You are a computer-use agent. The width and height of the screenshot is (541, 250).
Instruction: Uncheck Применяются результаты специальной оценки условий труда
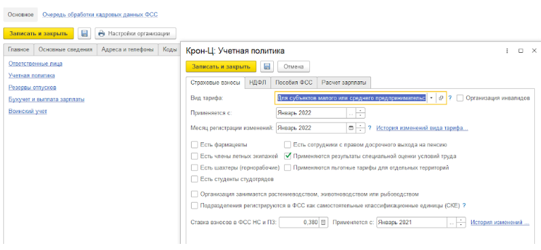click(x=287, y=156)
